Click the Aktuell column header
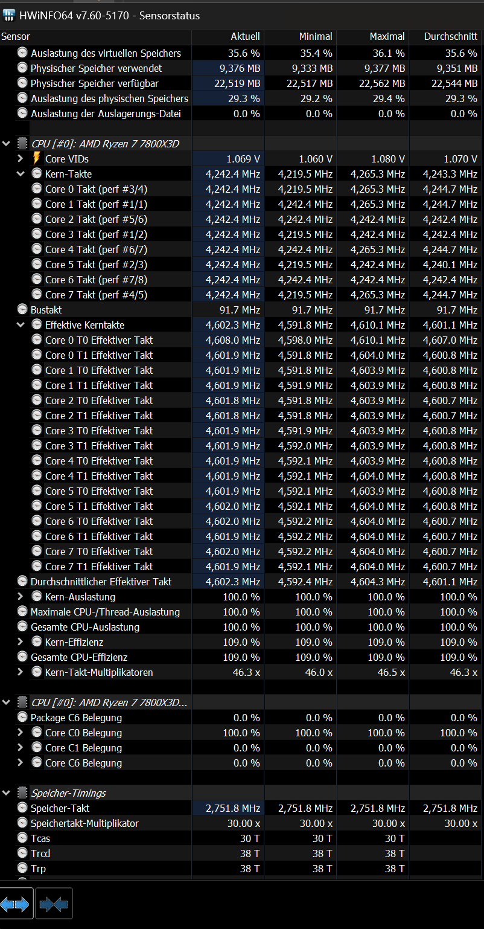Image resolution: width=484 pixels, height=929 pixels. (228, 37)
